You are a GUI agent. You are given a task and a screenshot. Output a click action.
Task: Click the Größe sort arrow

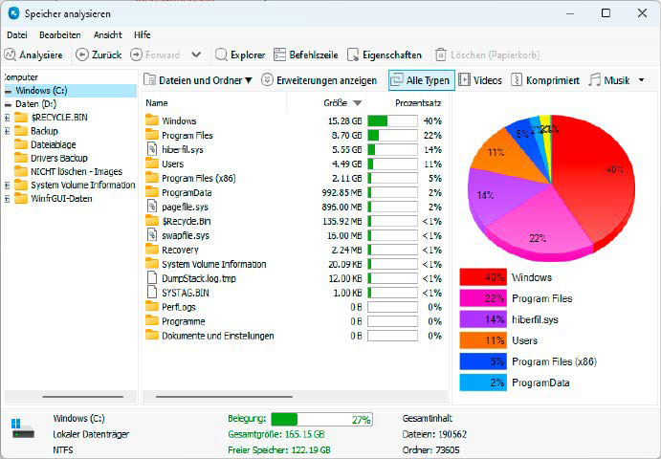coord(357,103)
